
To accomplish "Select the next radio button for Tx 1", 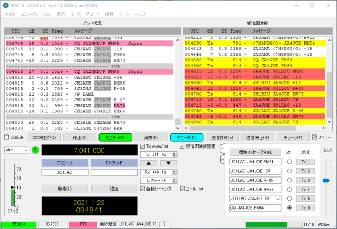I will click(x=289, y=162).
